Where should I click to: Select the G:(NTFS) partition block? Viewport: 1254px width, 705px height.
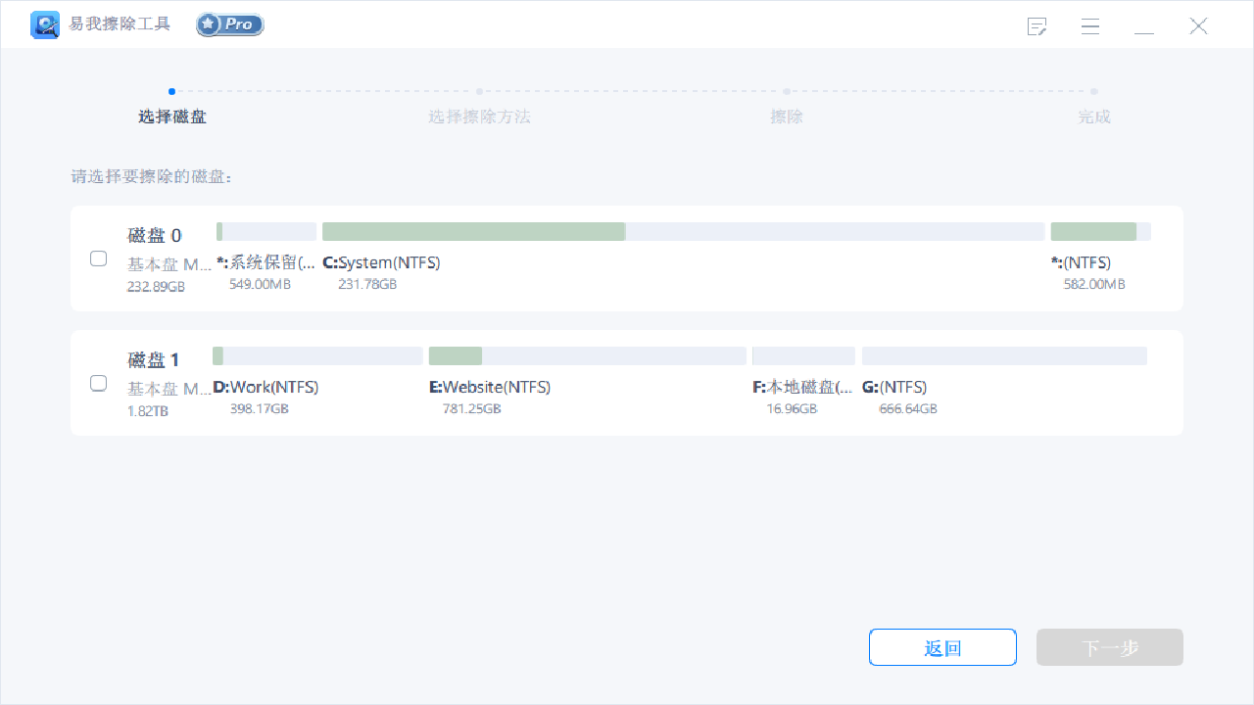(x=1003, y=355)
